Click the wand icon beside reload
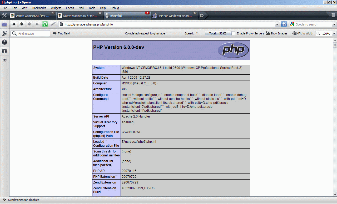Viewport: 337px width, 204px height. [x=53, y=24]
